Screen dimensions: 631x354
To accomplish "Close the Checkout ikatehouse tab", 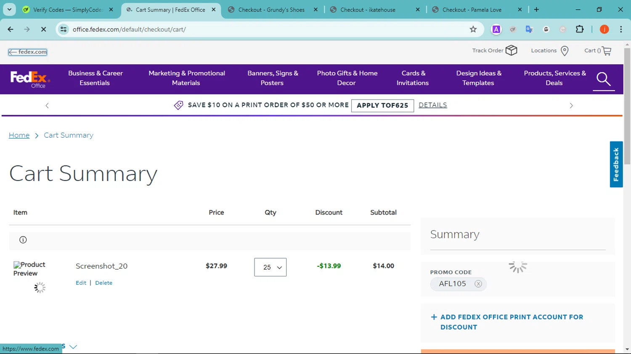I will 418,10.
